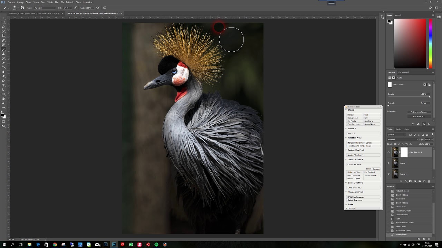The image size is (442, 248).
Task: Open the brush settings panel from the options bar
Action: pos(22,8)
